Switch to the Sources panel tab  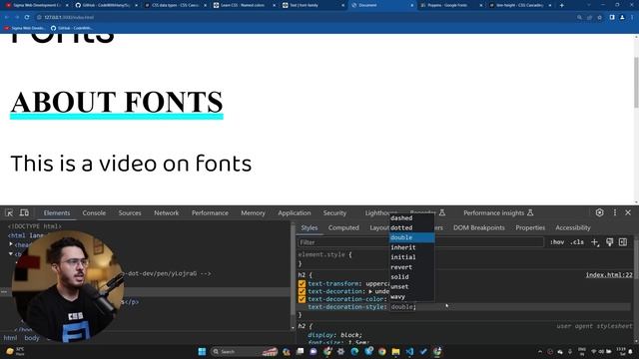[x=130, y=212]
